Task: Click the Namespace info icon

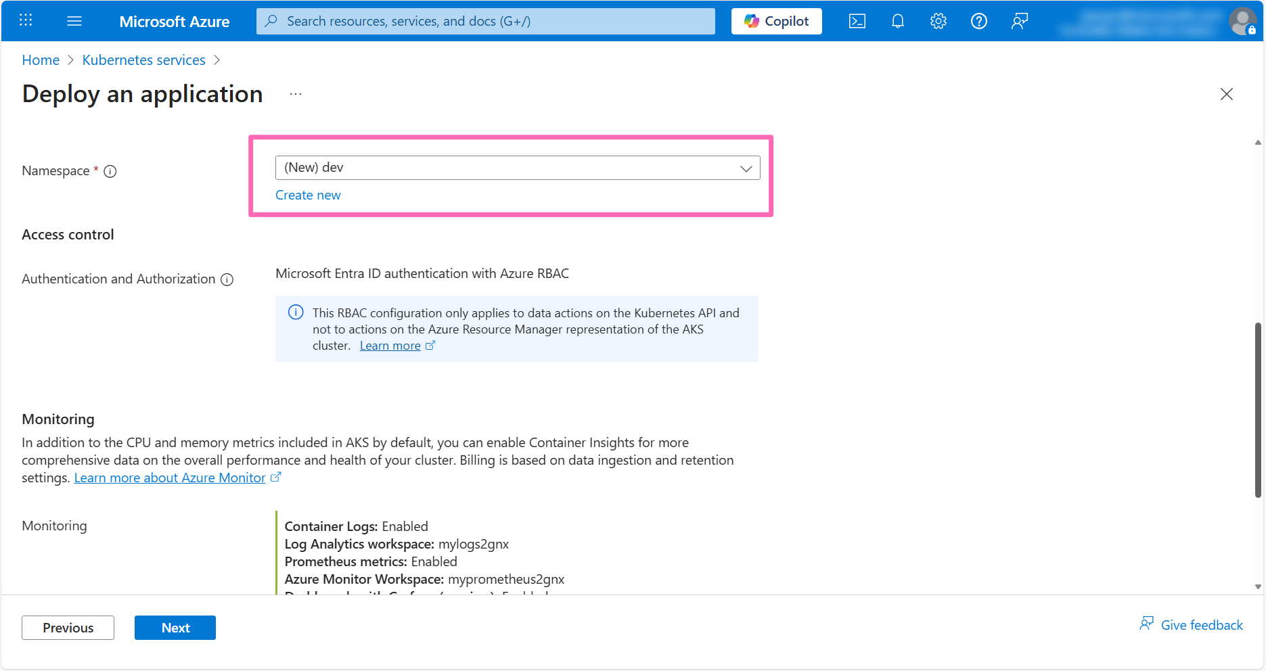Action: (110, 172)
